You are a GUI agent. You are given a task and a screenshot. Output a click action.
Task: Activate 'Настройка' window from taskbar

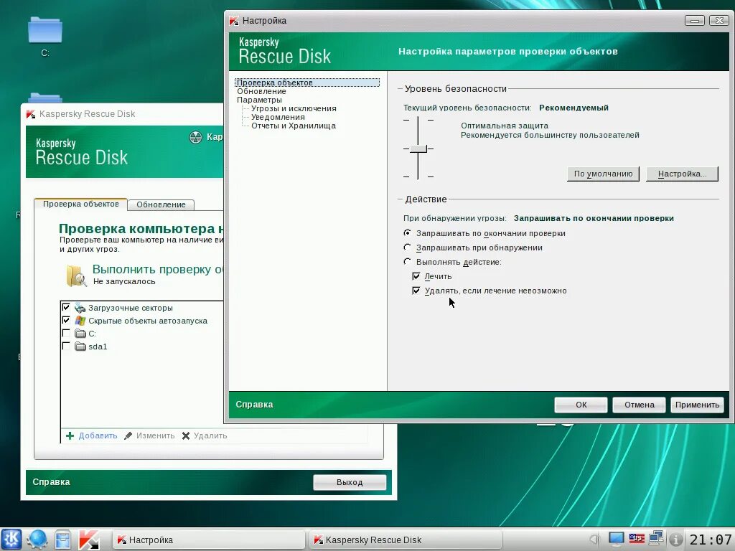(x=209, y=540)
